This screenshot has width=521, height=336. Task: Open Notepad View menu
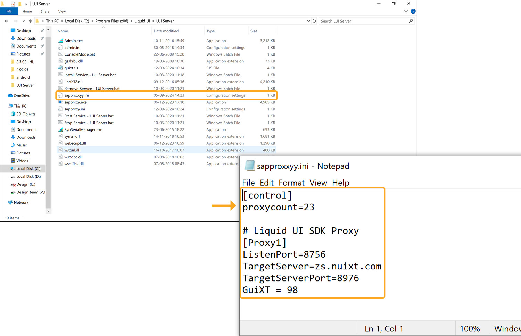tap(318, 183)
